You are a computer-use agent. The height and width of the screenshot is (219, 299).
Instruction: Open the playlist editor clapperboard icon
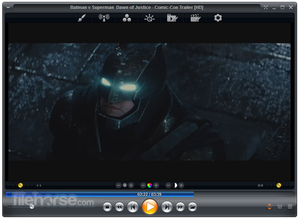click(x=195, y=18)
